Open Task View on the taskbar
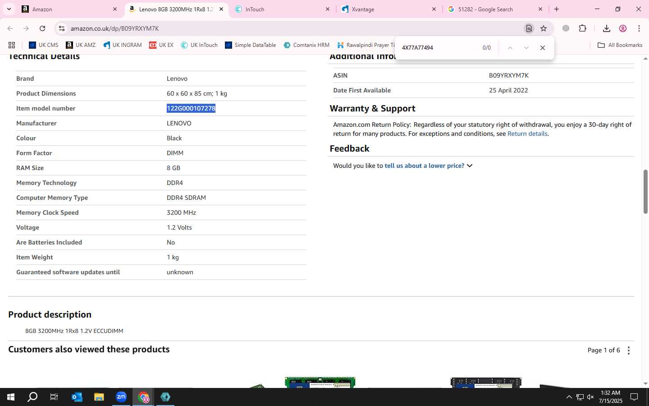Image resolution: width=649 pixels, height=406 pixels. tap(54, 397)
